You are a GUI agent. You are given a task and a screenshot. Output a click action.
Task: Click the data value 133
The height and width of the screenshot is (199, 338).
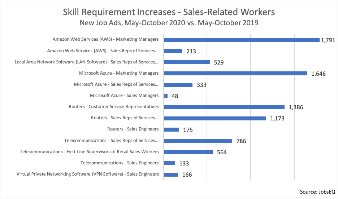pyautogui.click(x=184, y=164)
